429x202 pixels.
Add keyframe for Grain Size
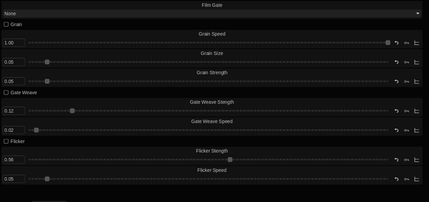(x=407, y=62)
